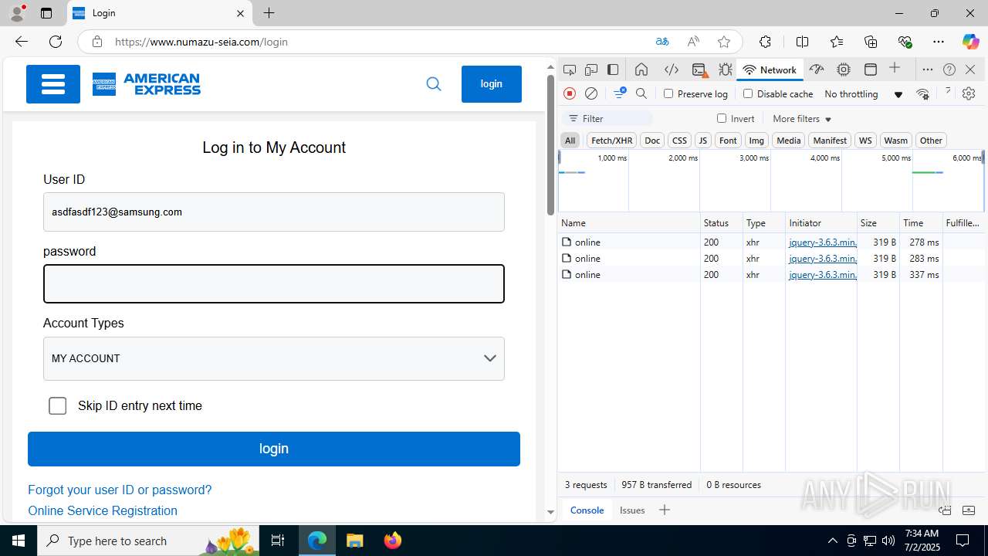
Task: Toggle the DevTools sidebar dock icon
Action: [x=613, y=69]
